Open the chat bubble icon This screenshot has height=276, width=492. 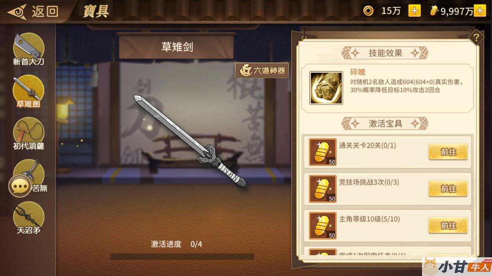point(20,186)
